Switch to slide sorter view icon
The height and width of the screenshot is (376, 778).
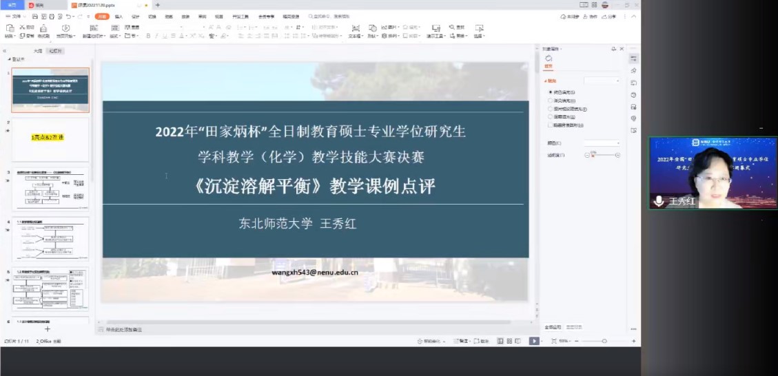click(x=509, y=341)
